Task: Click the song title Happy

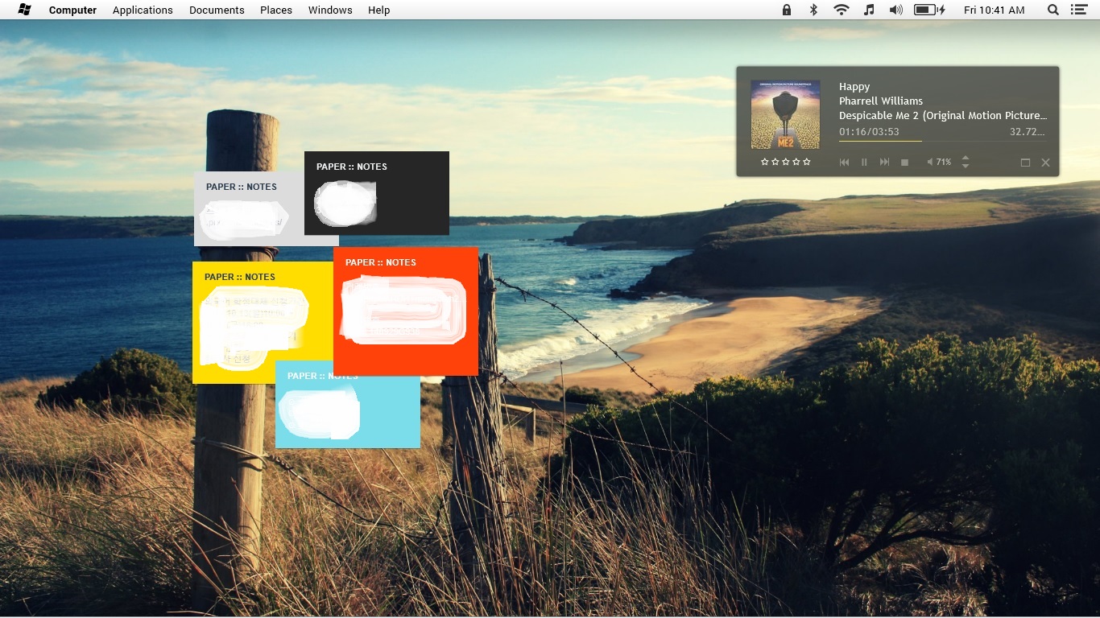Action: (854, 87)
